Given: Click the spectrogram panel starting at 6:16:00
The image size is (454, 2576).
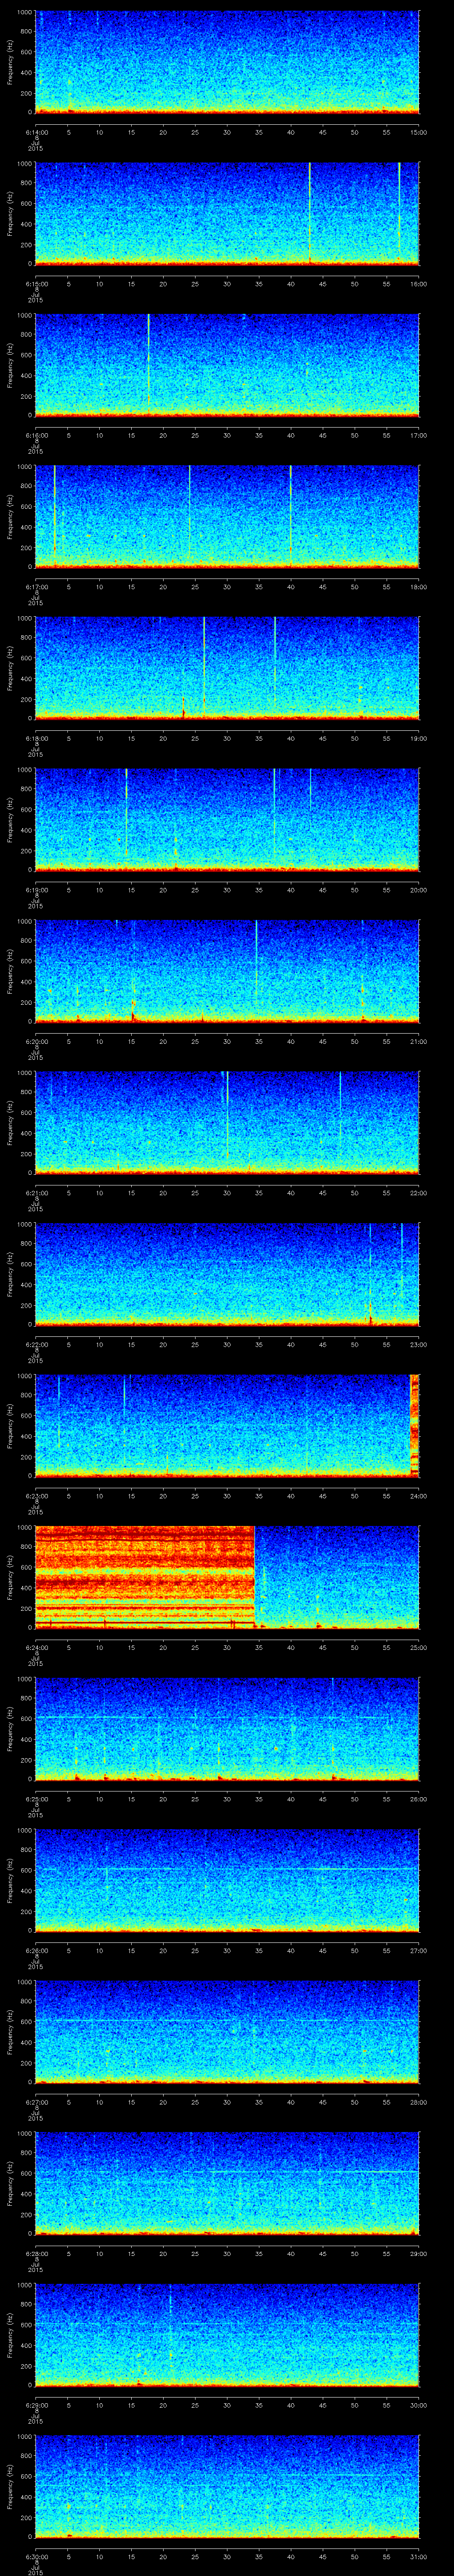Looking at the screenshot, I should click(227, 365).
